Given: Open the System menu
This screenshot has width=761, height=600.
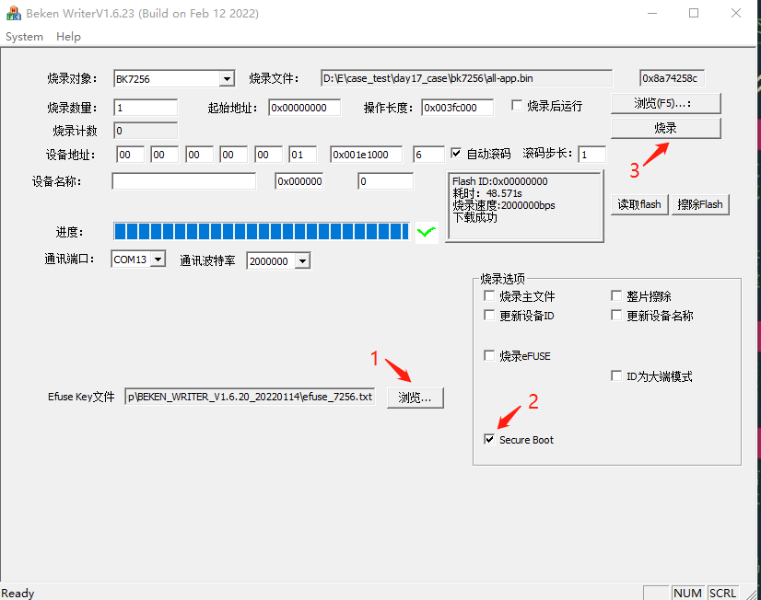Looking at the screenshot, I should pyautogui.click(x=24, y=37).
